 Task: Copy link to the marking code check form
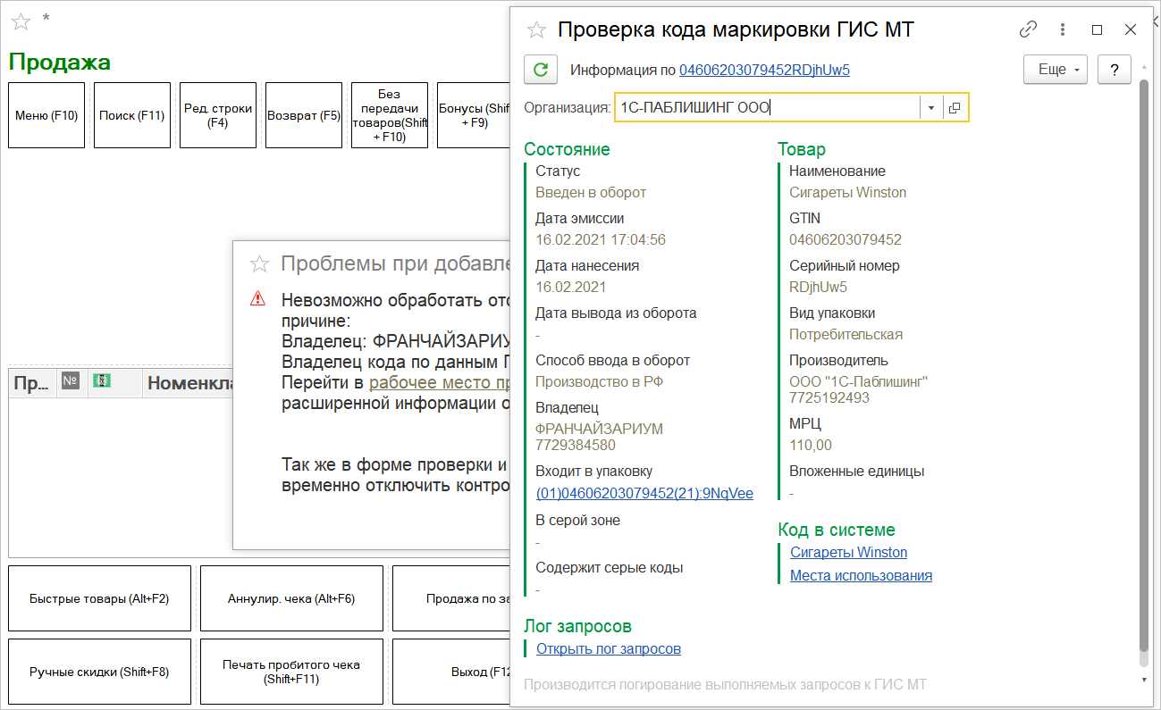tap(1028, 29)
